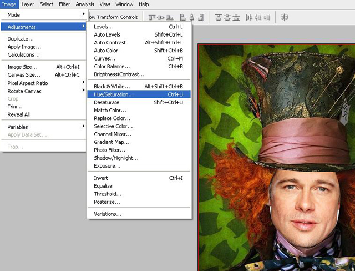355x271 pixels.
Task: Click Align Bottom Edges icon
Action: click(x=170, y=17)
